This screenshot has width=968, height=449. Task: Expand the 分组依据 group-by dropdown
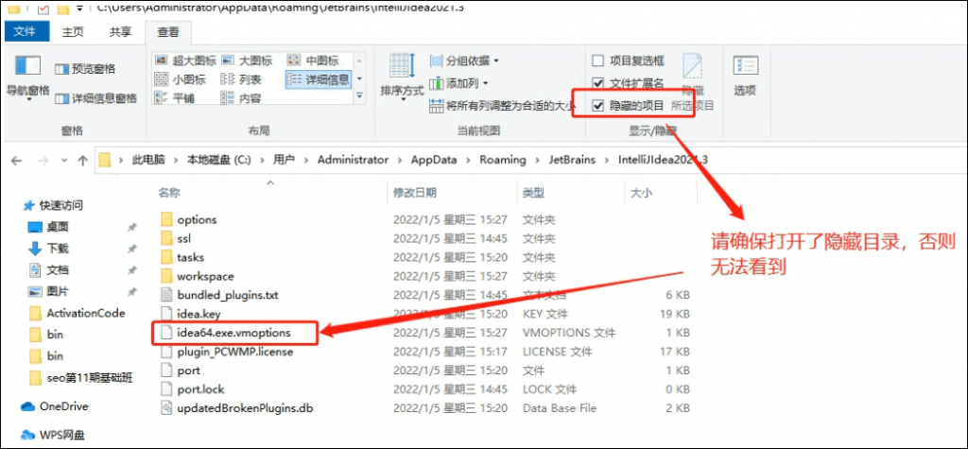point(464,61)
